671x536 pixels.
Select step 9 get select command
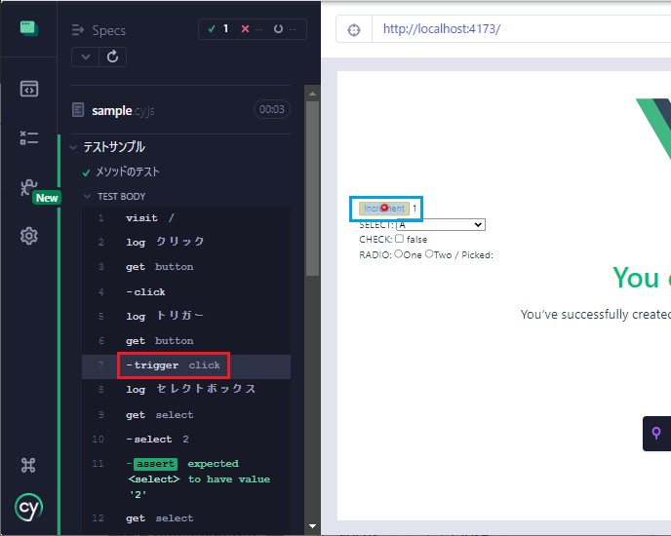pos(186,415)
